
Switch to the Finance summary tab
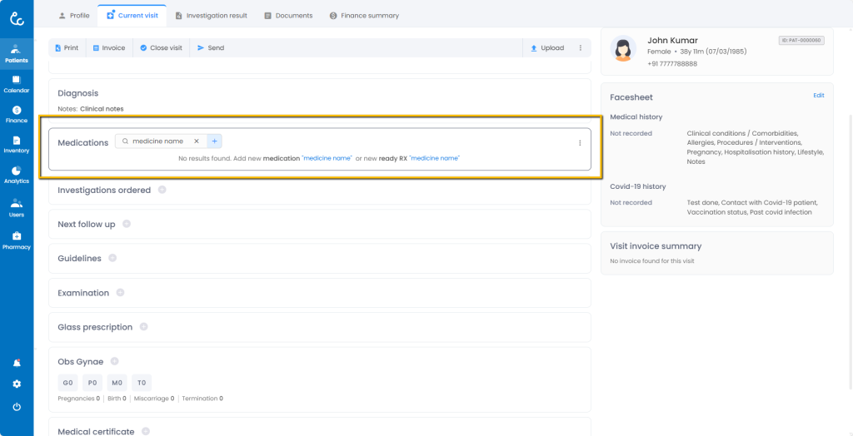pos(364,15)
